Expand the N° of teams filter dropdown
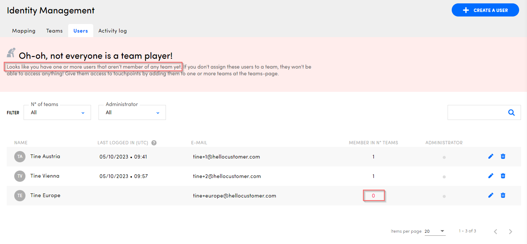 click(x=57, y=112)
